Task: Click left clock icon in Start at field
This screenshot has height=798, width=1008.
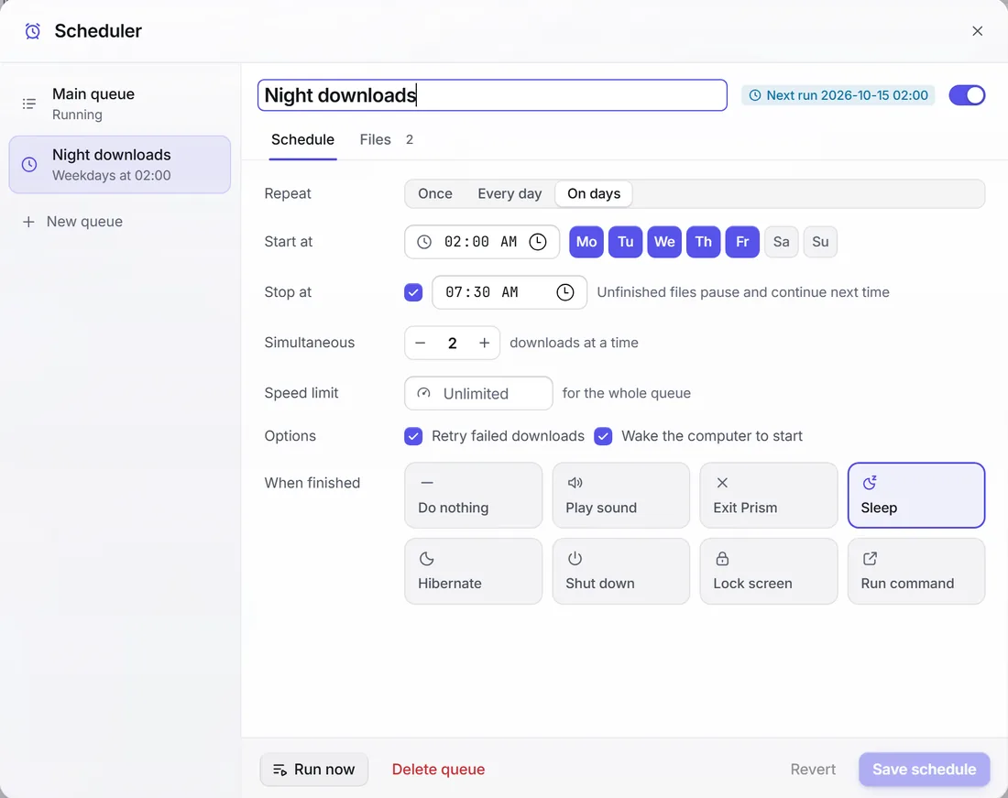Action: (424, 242)
